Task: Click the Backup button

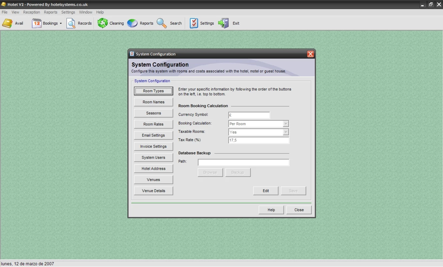Action: click(238, 173)
